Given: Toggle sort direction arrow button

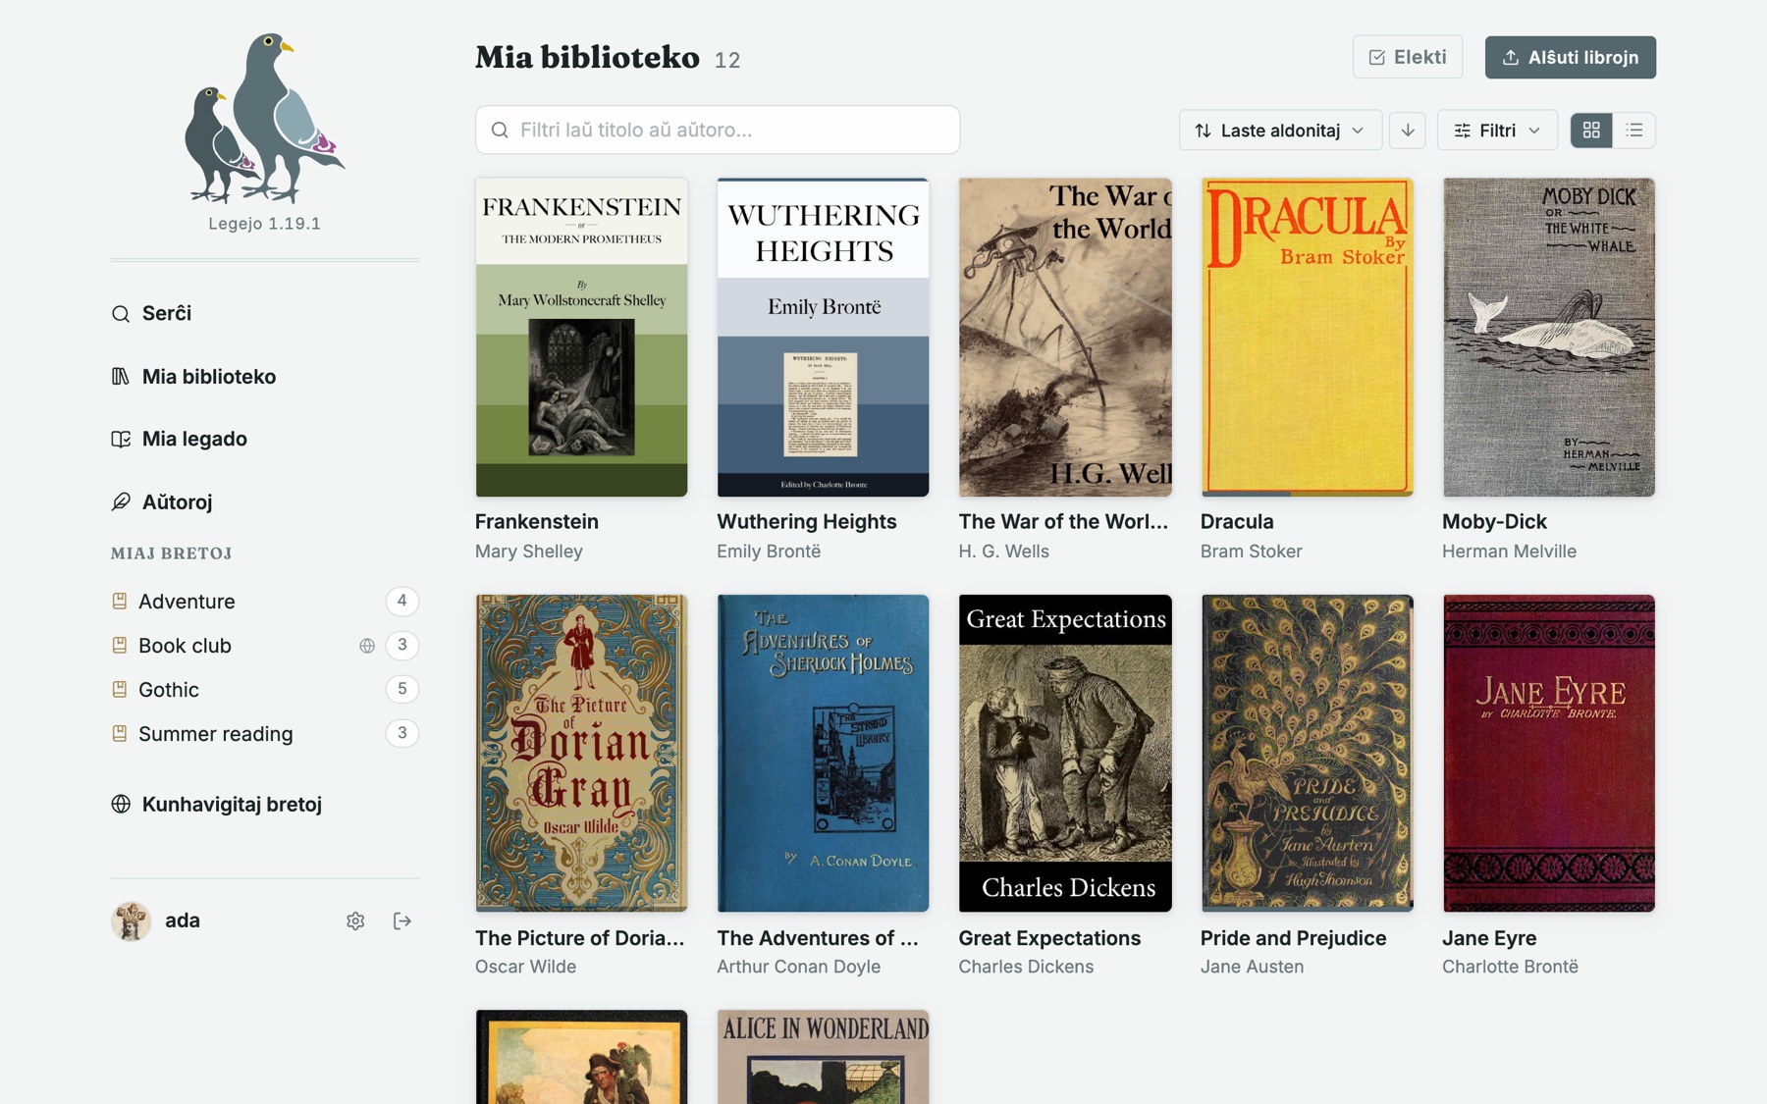Looking at the screenshot, I should [x=1407, y=130].
